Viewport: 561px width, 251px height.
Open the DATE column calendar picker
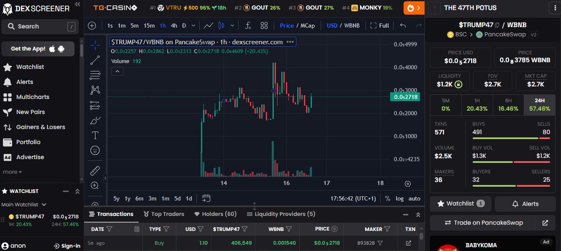(137, 229)
